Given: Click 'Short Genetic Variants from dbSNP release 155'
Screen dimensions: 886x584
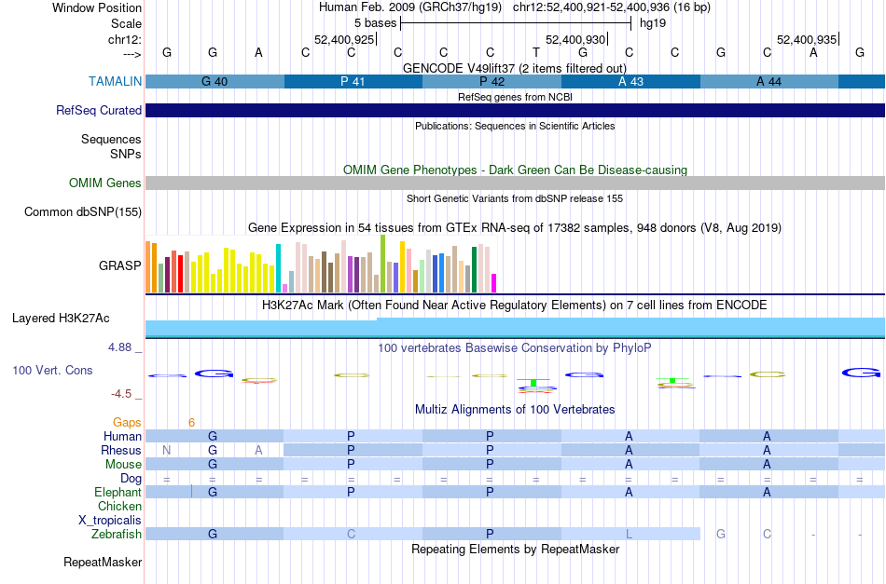Looking at the screenshot, I should 515,198.
